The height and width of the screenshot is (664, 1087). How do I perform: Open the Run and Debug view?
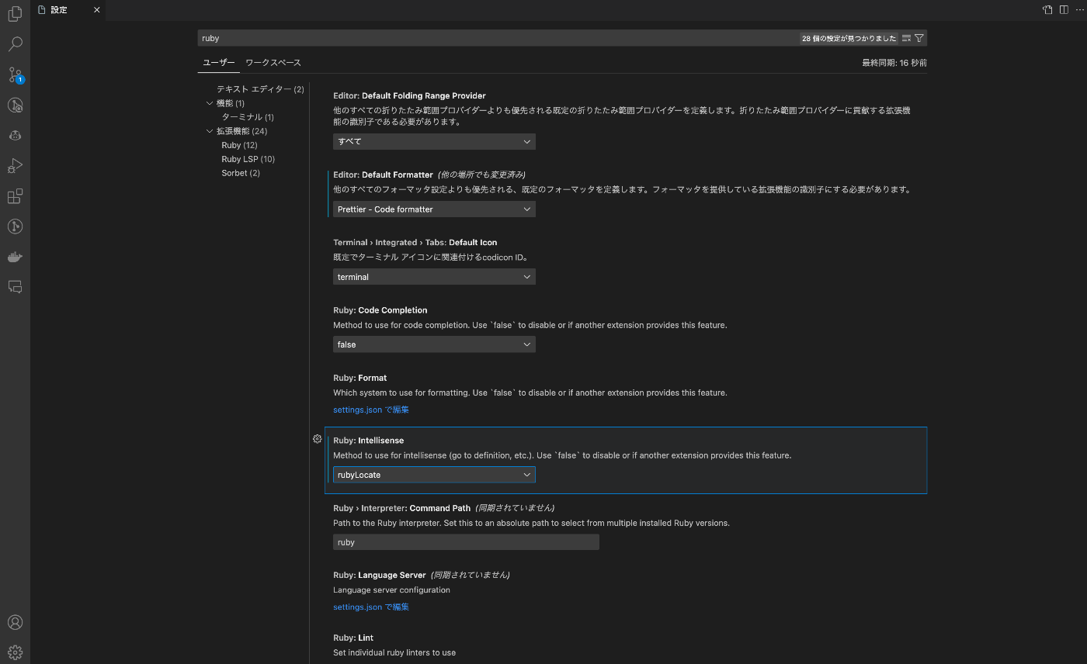[x=15, y=165]
